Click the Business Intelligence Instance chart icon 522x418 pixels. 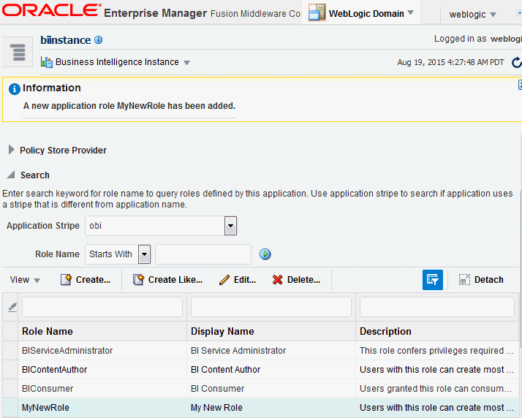(x=47, y=62)
